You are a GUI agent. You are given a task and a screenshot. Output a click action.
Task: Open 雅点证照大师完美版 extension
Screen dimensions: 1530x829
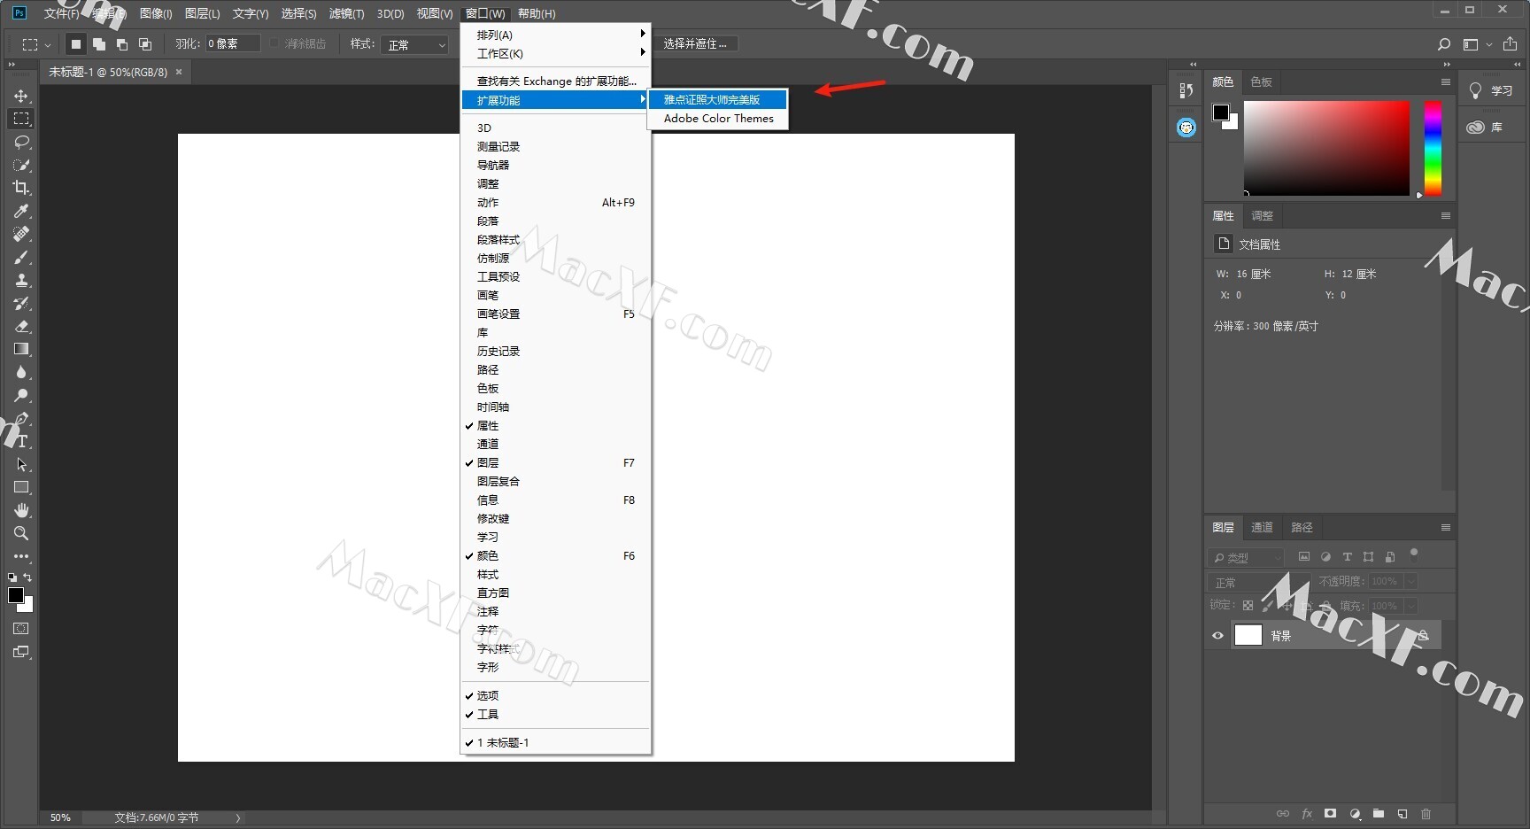pyautogui.click(x=718, y=100)
